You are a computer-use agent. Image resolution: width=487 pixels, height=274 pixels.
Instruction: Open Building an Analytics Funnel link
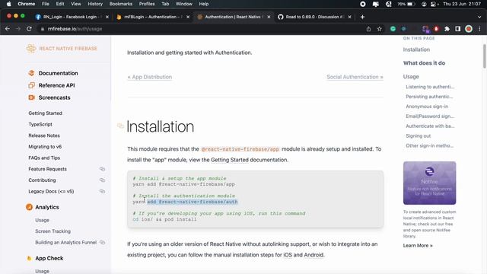coord(66,242)
